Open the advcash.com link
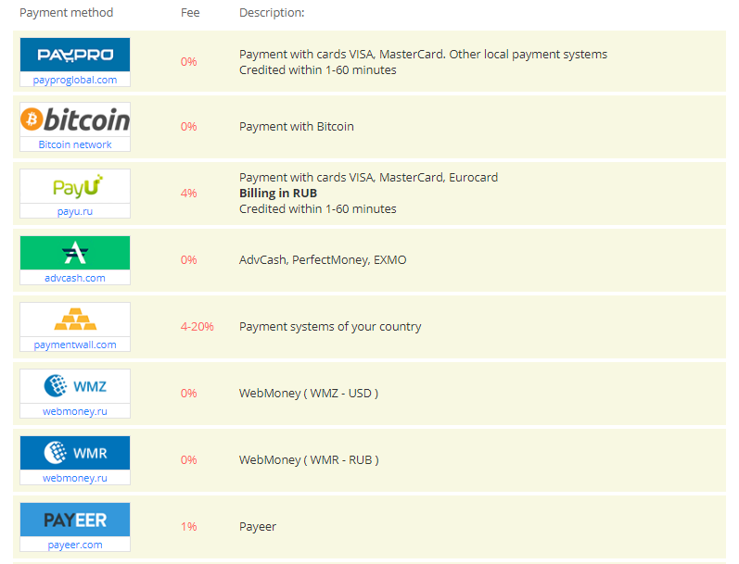739x564 pixels. pyautogui.click(x=75, y=278)
